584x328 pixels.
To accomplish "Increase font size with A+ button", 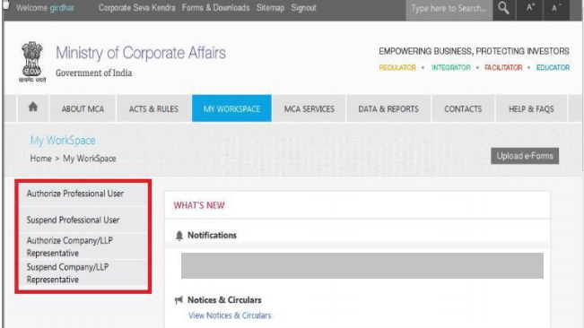I will click(x=530, y=8).
